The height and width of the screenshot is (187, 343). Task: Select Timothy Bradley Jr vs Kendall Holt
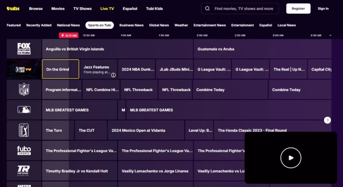click(x=79, y=171)
